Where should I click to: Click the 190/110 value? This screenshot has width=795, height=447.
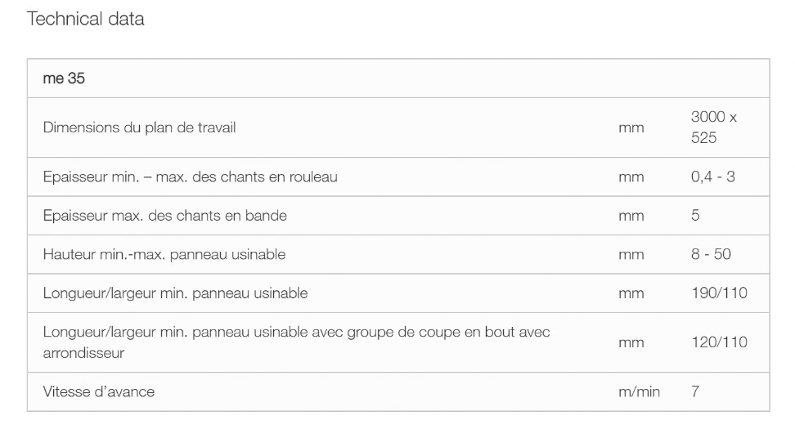point(719,293)
